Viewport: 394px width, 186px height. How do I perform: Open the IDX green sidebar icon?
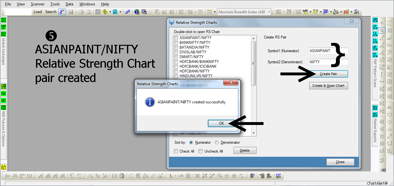tap(4, 94)
